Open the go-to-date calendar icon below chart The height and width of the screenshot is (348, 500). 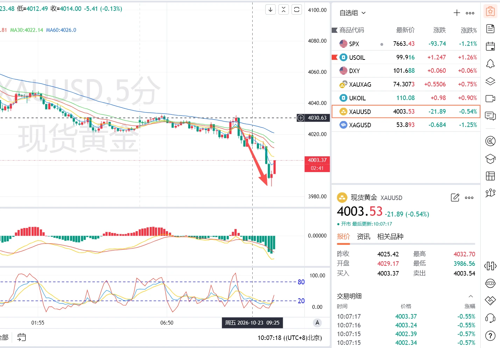pos(22,338)
